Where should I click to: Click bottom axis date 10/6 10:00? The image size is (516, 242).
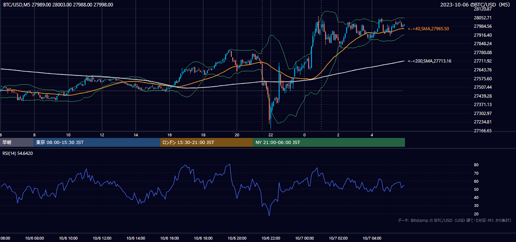68,238
